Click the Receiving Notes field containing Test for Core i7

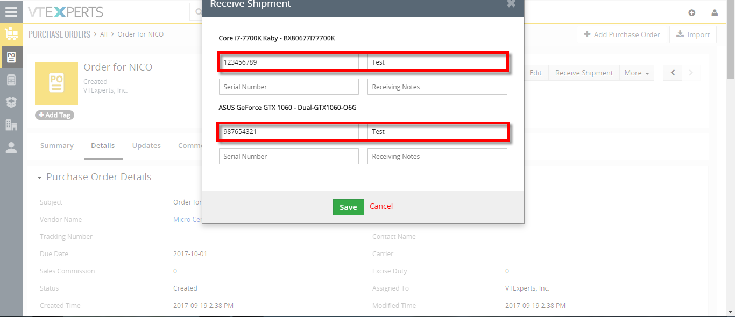pyautogui.click(x=437, y=62)
